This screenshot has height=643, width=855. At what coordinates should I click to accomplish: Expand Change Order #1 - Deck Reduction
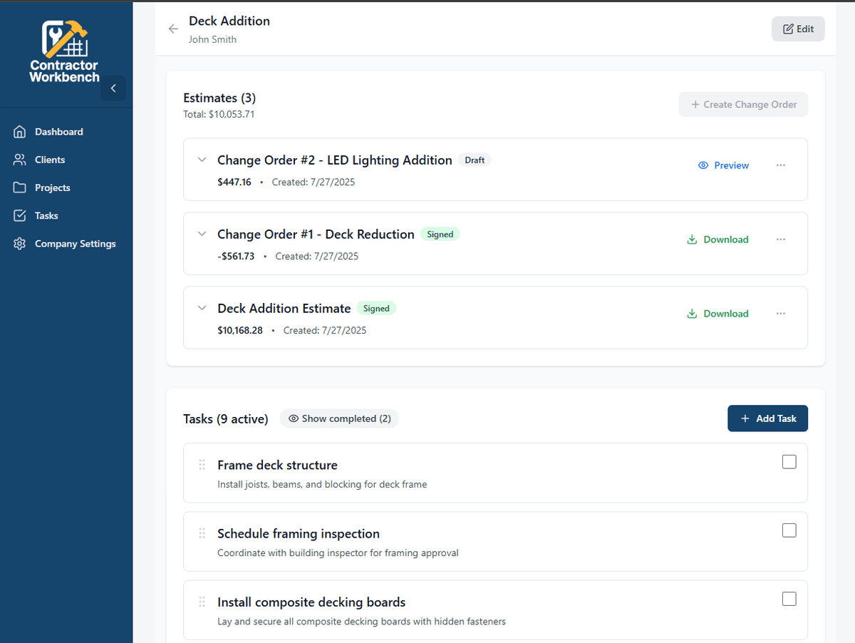pyautogui.click(x=202, y=234)
